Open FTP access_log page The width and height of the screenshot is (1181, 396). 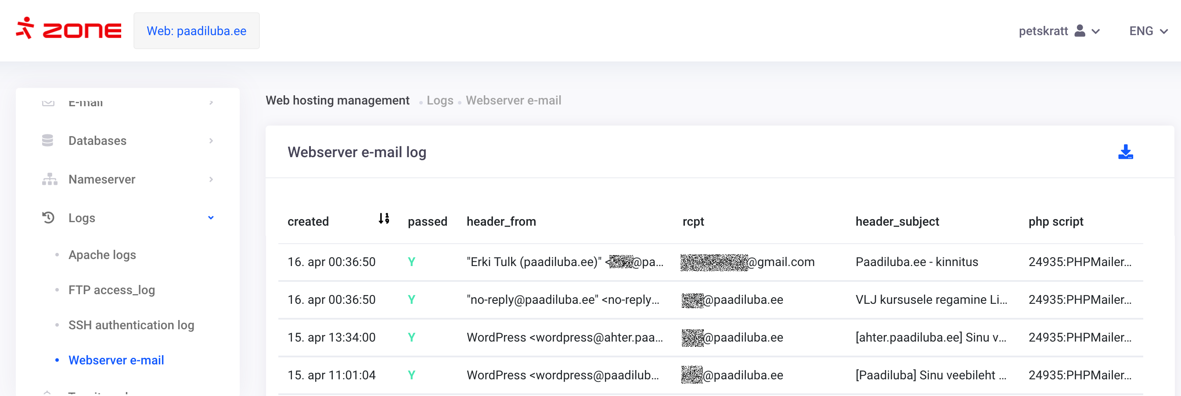point(112,290)
